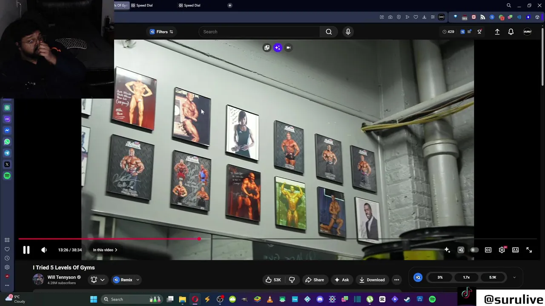This screenshot has width=545, height=306.
Task: Click the search magnifier button
Action: click(329, 31)
